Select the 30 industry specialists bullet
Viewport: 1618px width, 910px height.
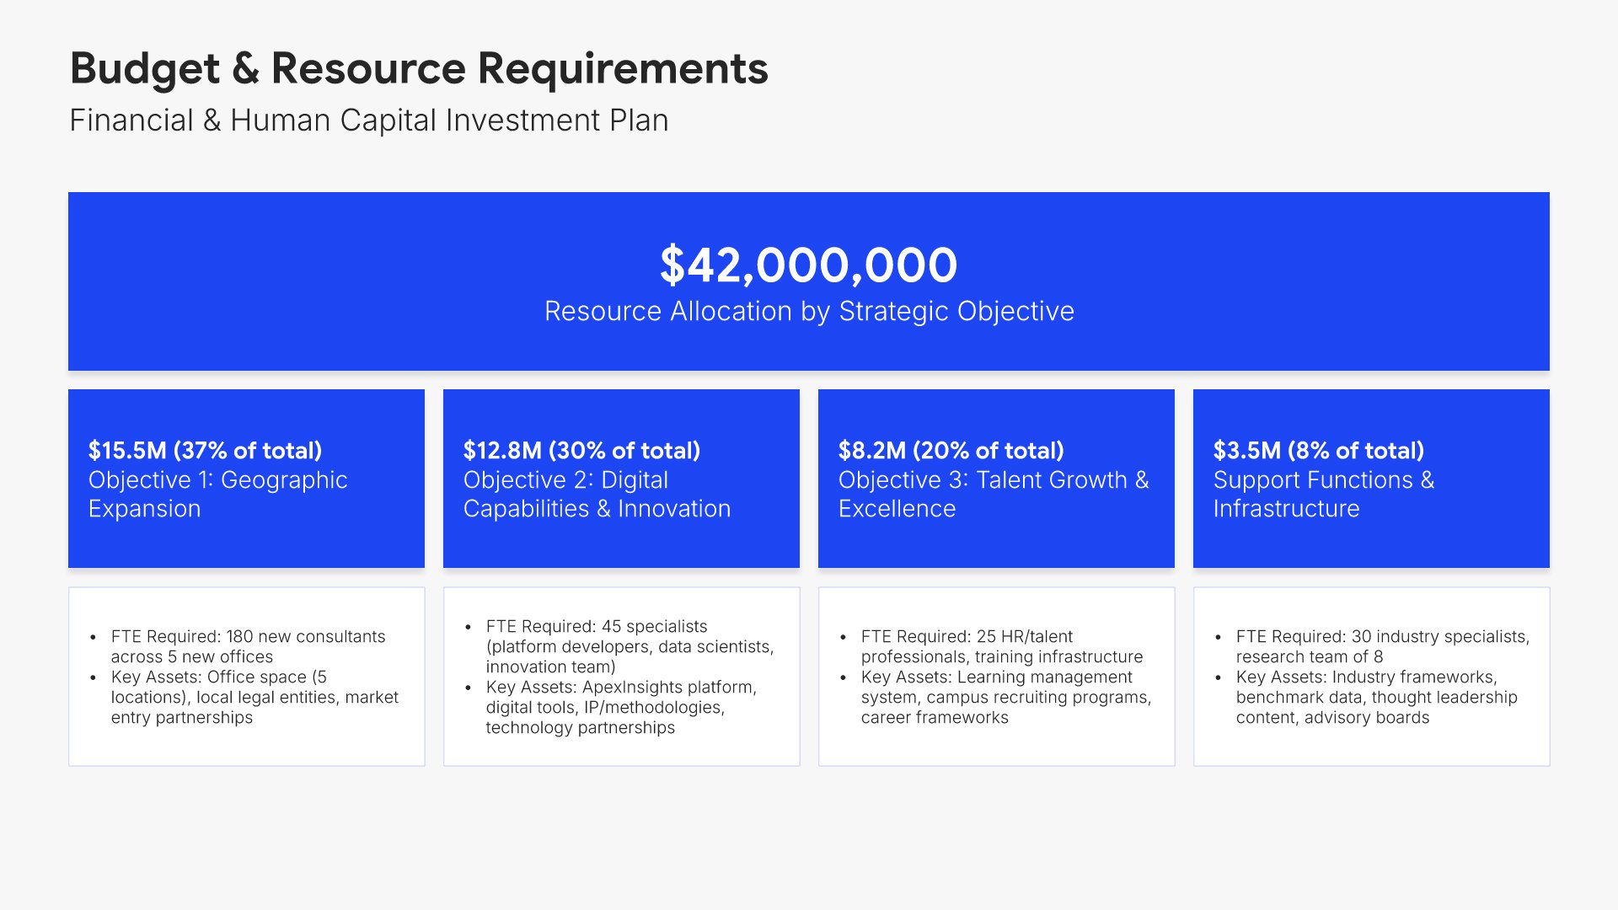coord(1382,646)
